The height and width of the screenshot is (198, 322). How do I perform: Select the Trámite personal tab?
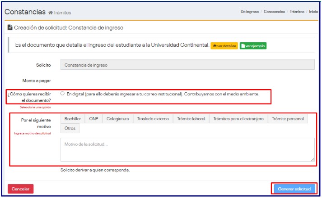[x=288, y=119]
